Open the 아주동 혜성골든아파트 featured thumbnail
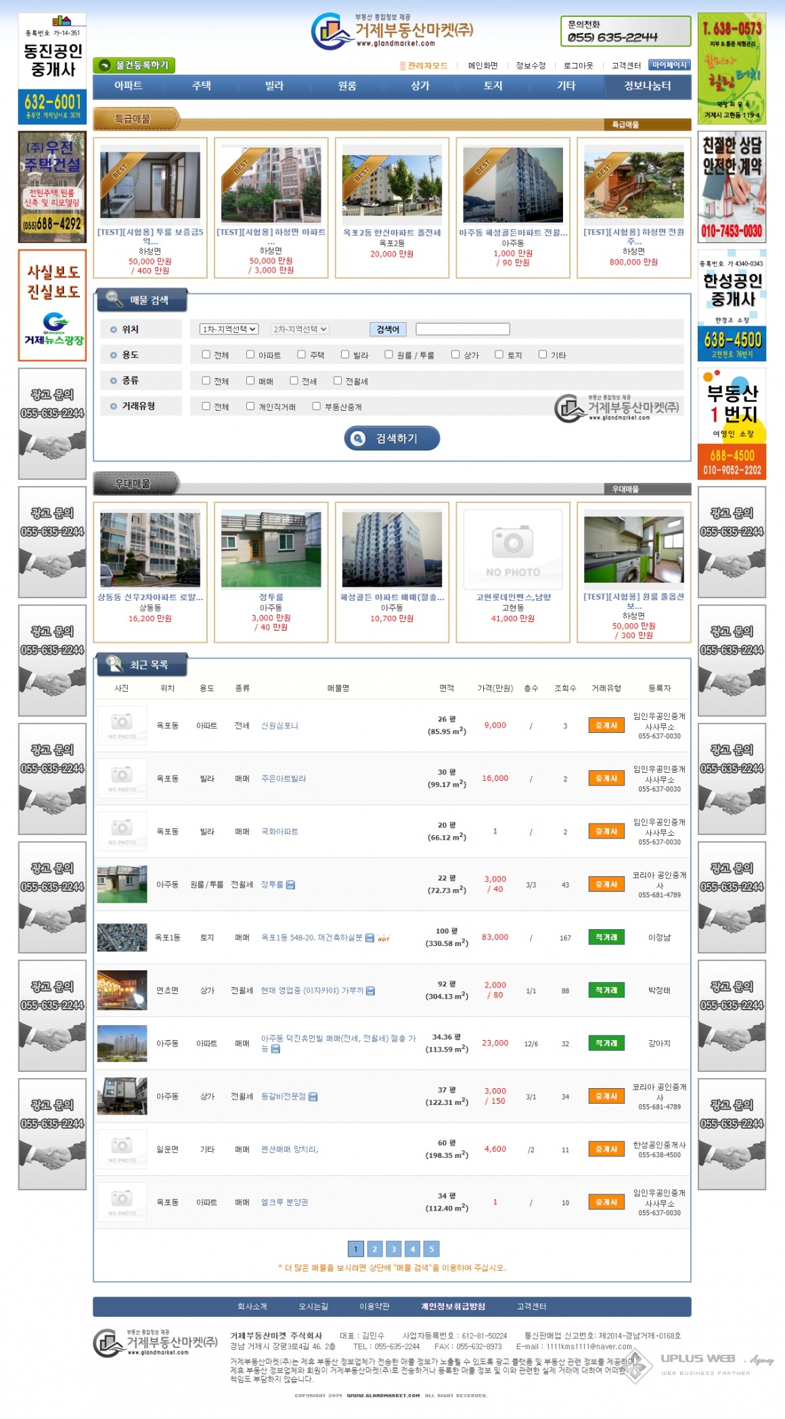 click(x=513, y=185)
